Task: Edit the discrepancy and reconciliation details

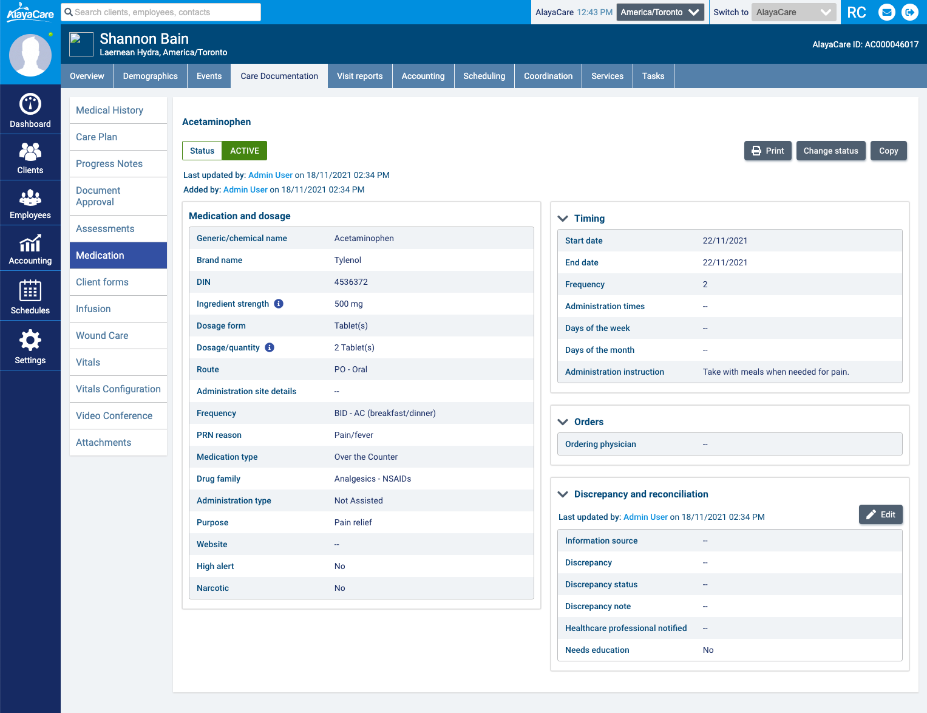Action: click(x=880, y=514)
